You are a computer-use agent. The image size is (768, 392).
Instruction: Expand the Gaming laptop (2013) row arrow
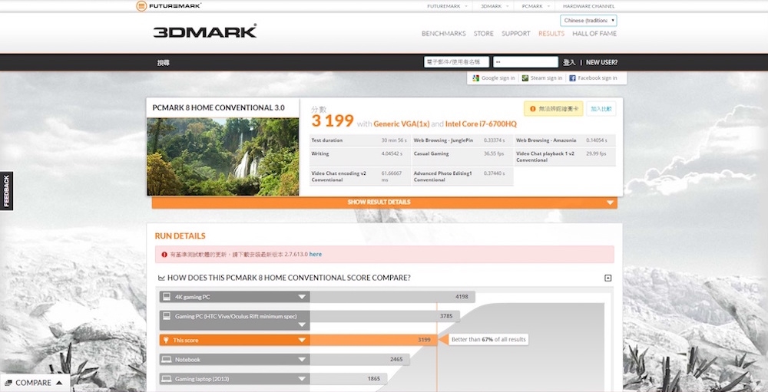[302, 379]
